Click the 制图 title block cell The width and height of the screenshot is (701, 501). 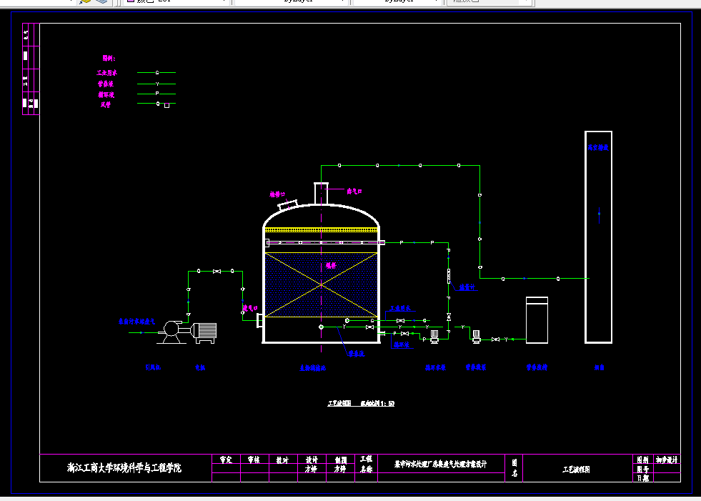click(340, 460)
